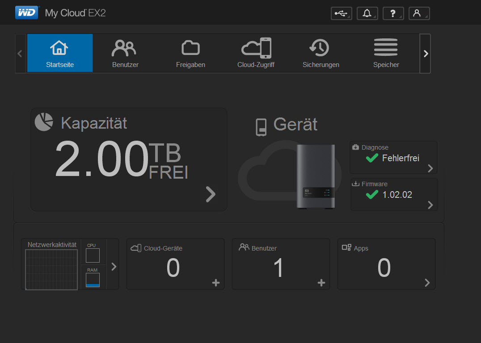Screen dimensions: 481x343
Task: Click the green checkmark beside Fehlerfrei
Action: (372, 158)
